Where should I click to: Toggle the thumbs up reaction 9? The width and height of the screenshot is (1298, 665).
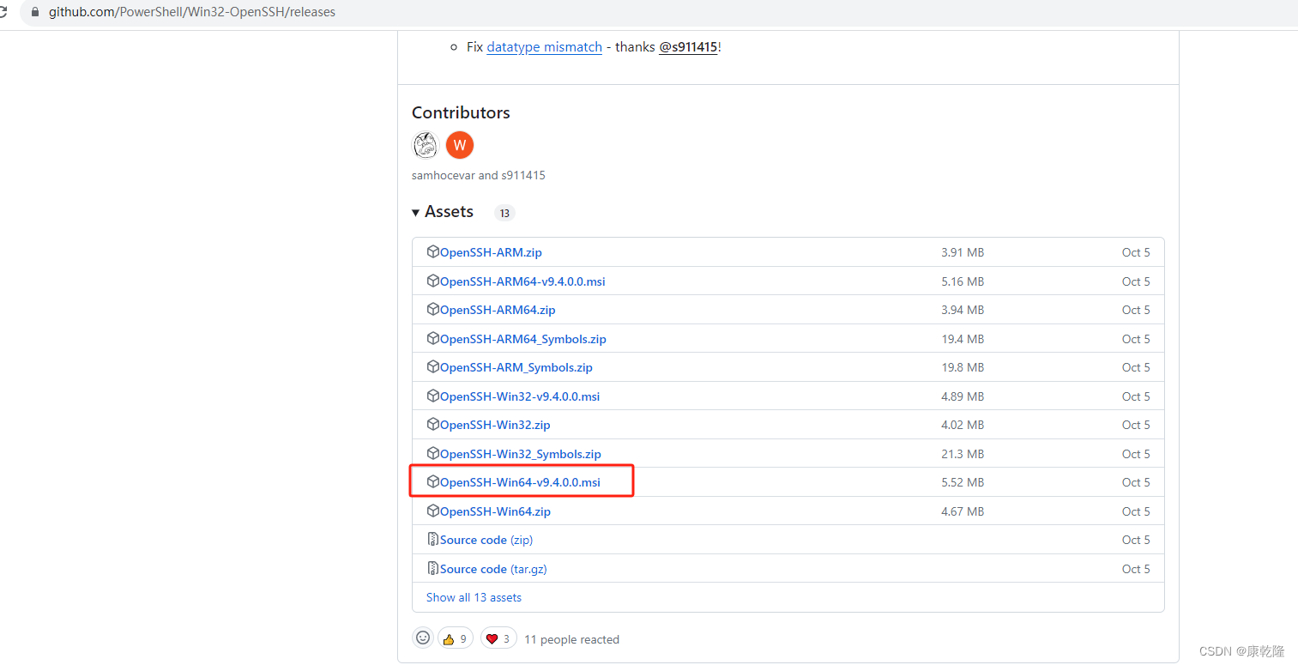pos(455,638)
